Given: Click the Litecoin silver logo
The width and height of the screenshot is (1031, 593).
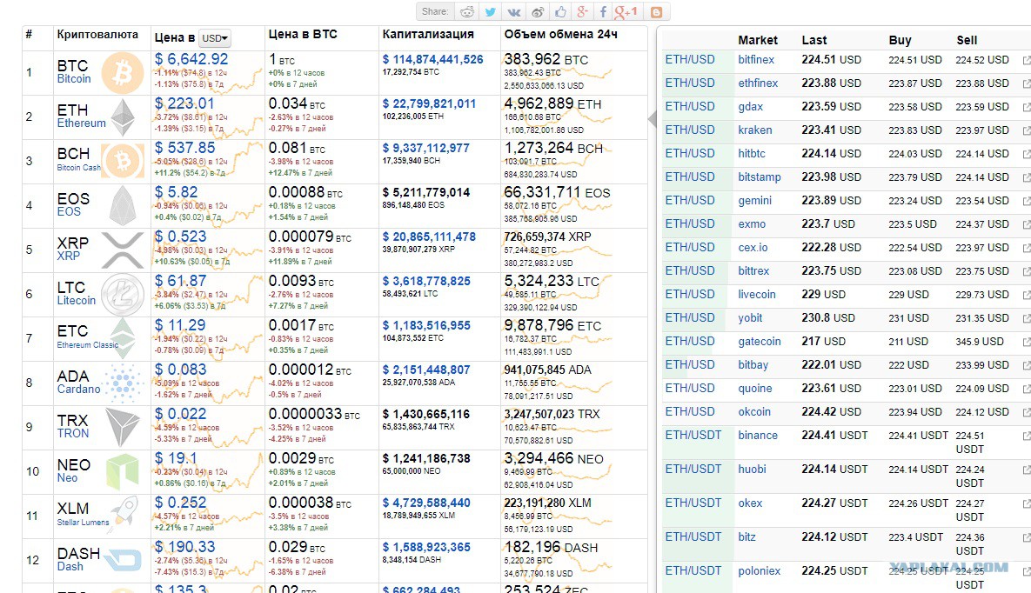Looking at the screenshot, I should (x=123, y=295).
